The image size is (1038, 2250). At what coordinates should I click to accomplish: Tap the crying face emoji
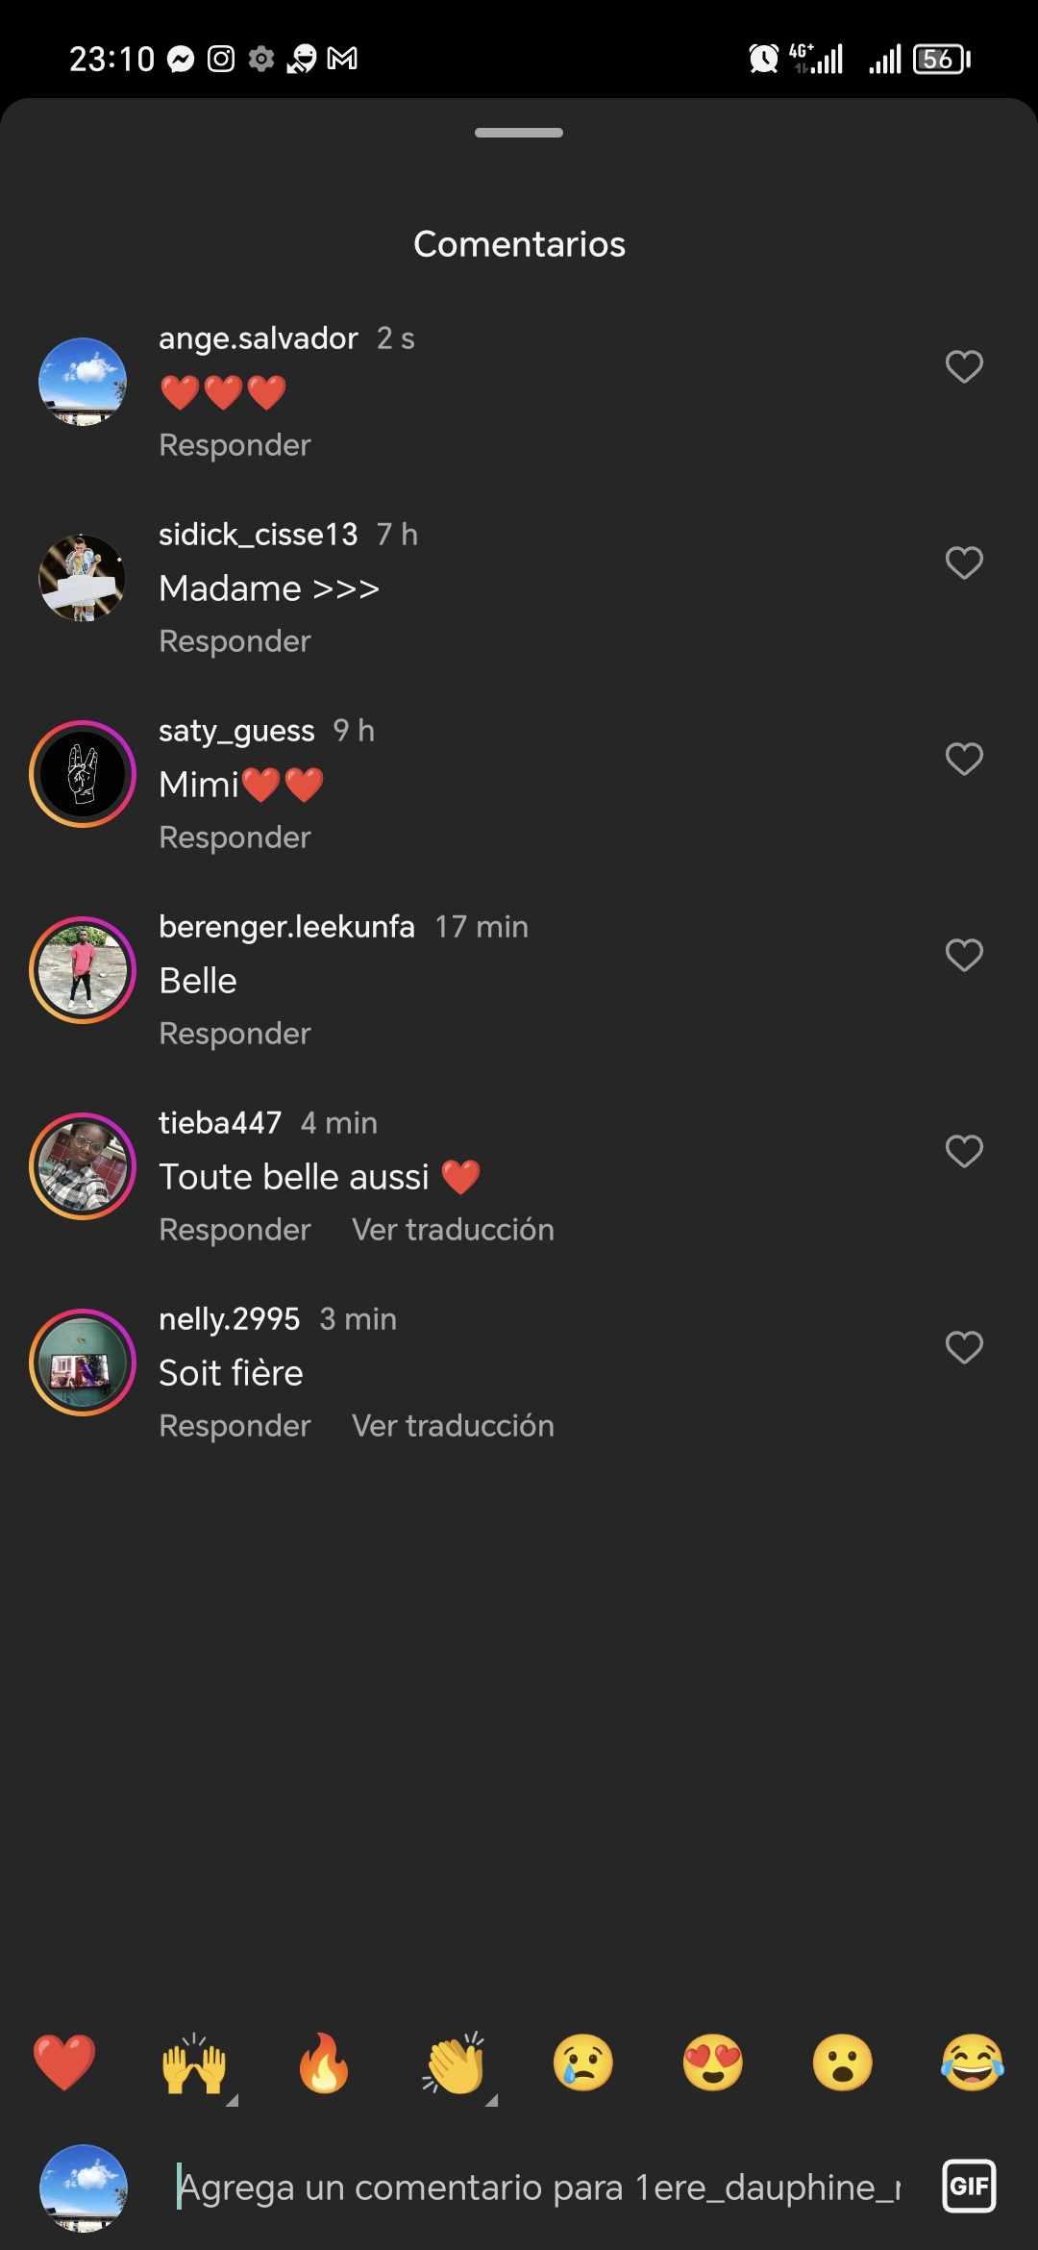(x=583, y=2062)
